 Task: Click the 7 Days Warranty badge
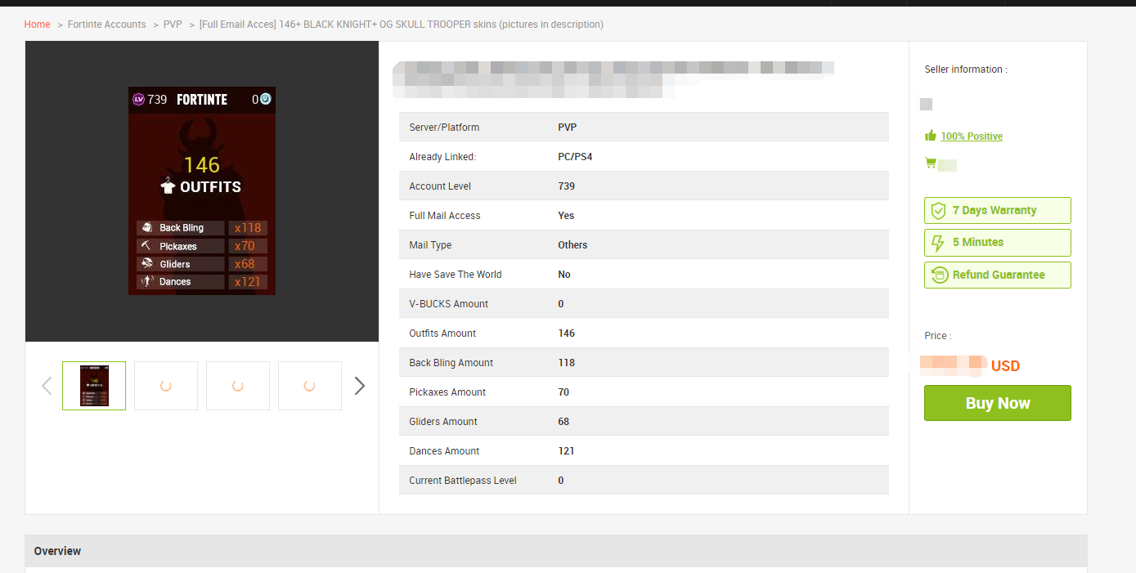click(998, 211)
